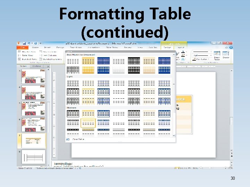Click the Previous Slide double-arrow below scrollbar
Viewport: 250px width, 187px height.
232,153
